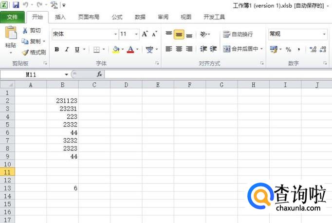The image size is (332, 223).
Task: Click the Increase Font Size icon
Action: (145, 34)
